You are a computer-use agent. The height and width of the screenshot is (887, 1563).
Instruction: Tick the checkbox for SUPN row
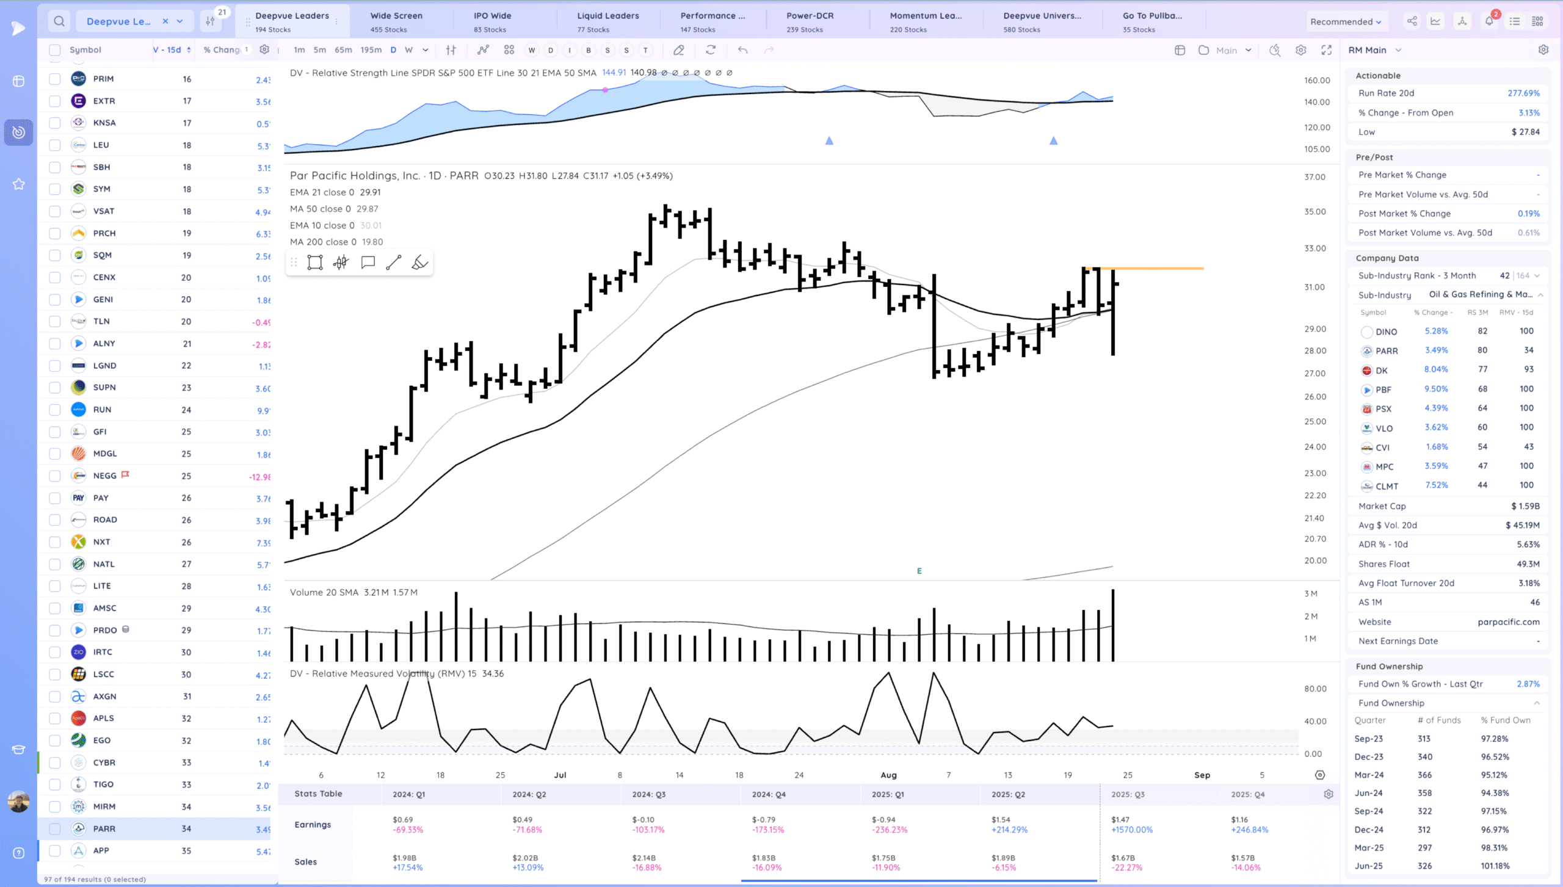point(55,387)
